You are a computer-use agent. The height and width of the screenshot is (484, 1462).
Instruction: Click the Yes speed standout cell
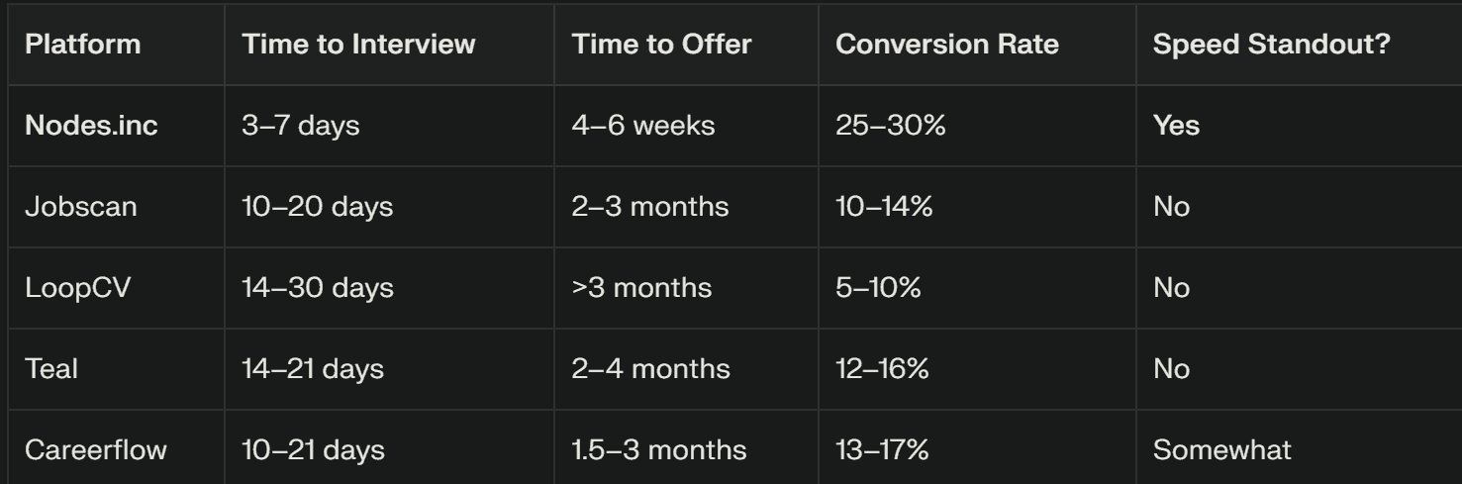pyautogui.click(x=1176, y=126)
